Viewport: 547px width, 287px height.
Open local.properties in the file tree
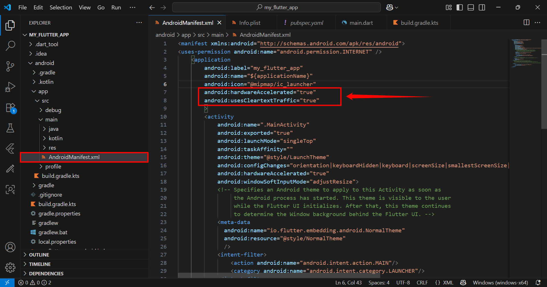84,242
